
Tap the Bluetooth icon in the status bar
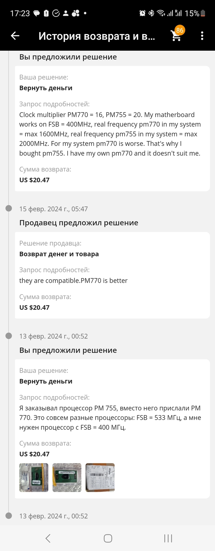pos(151,13)
